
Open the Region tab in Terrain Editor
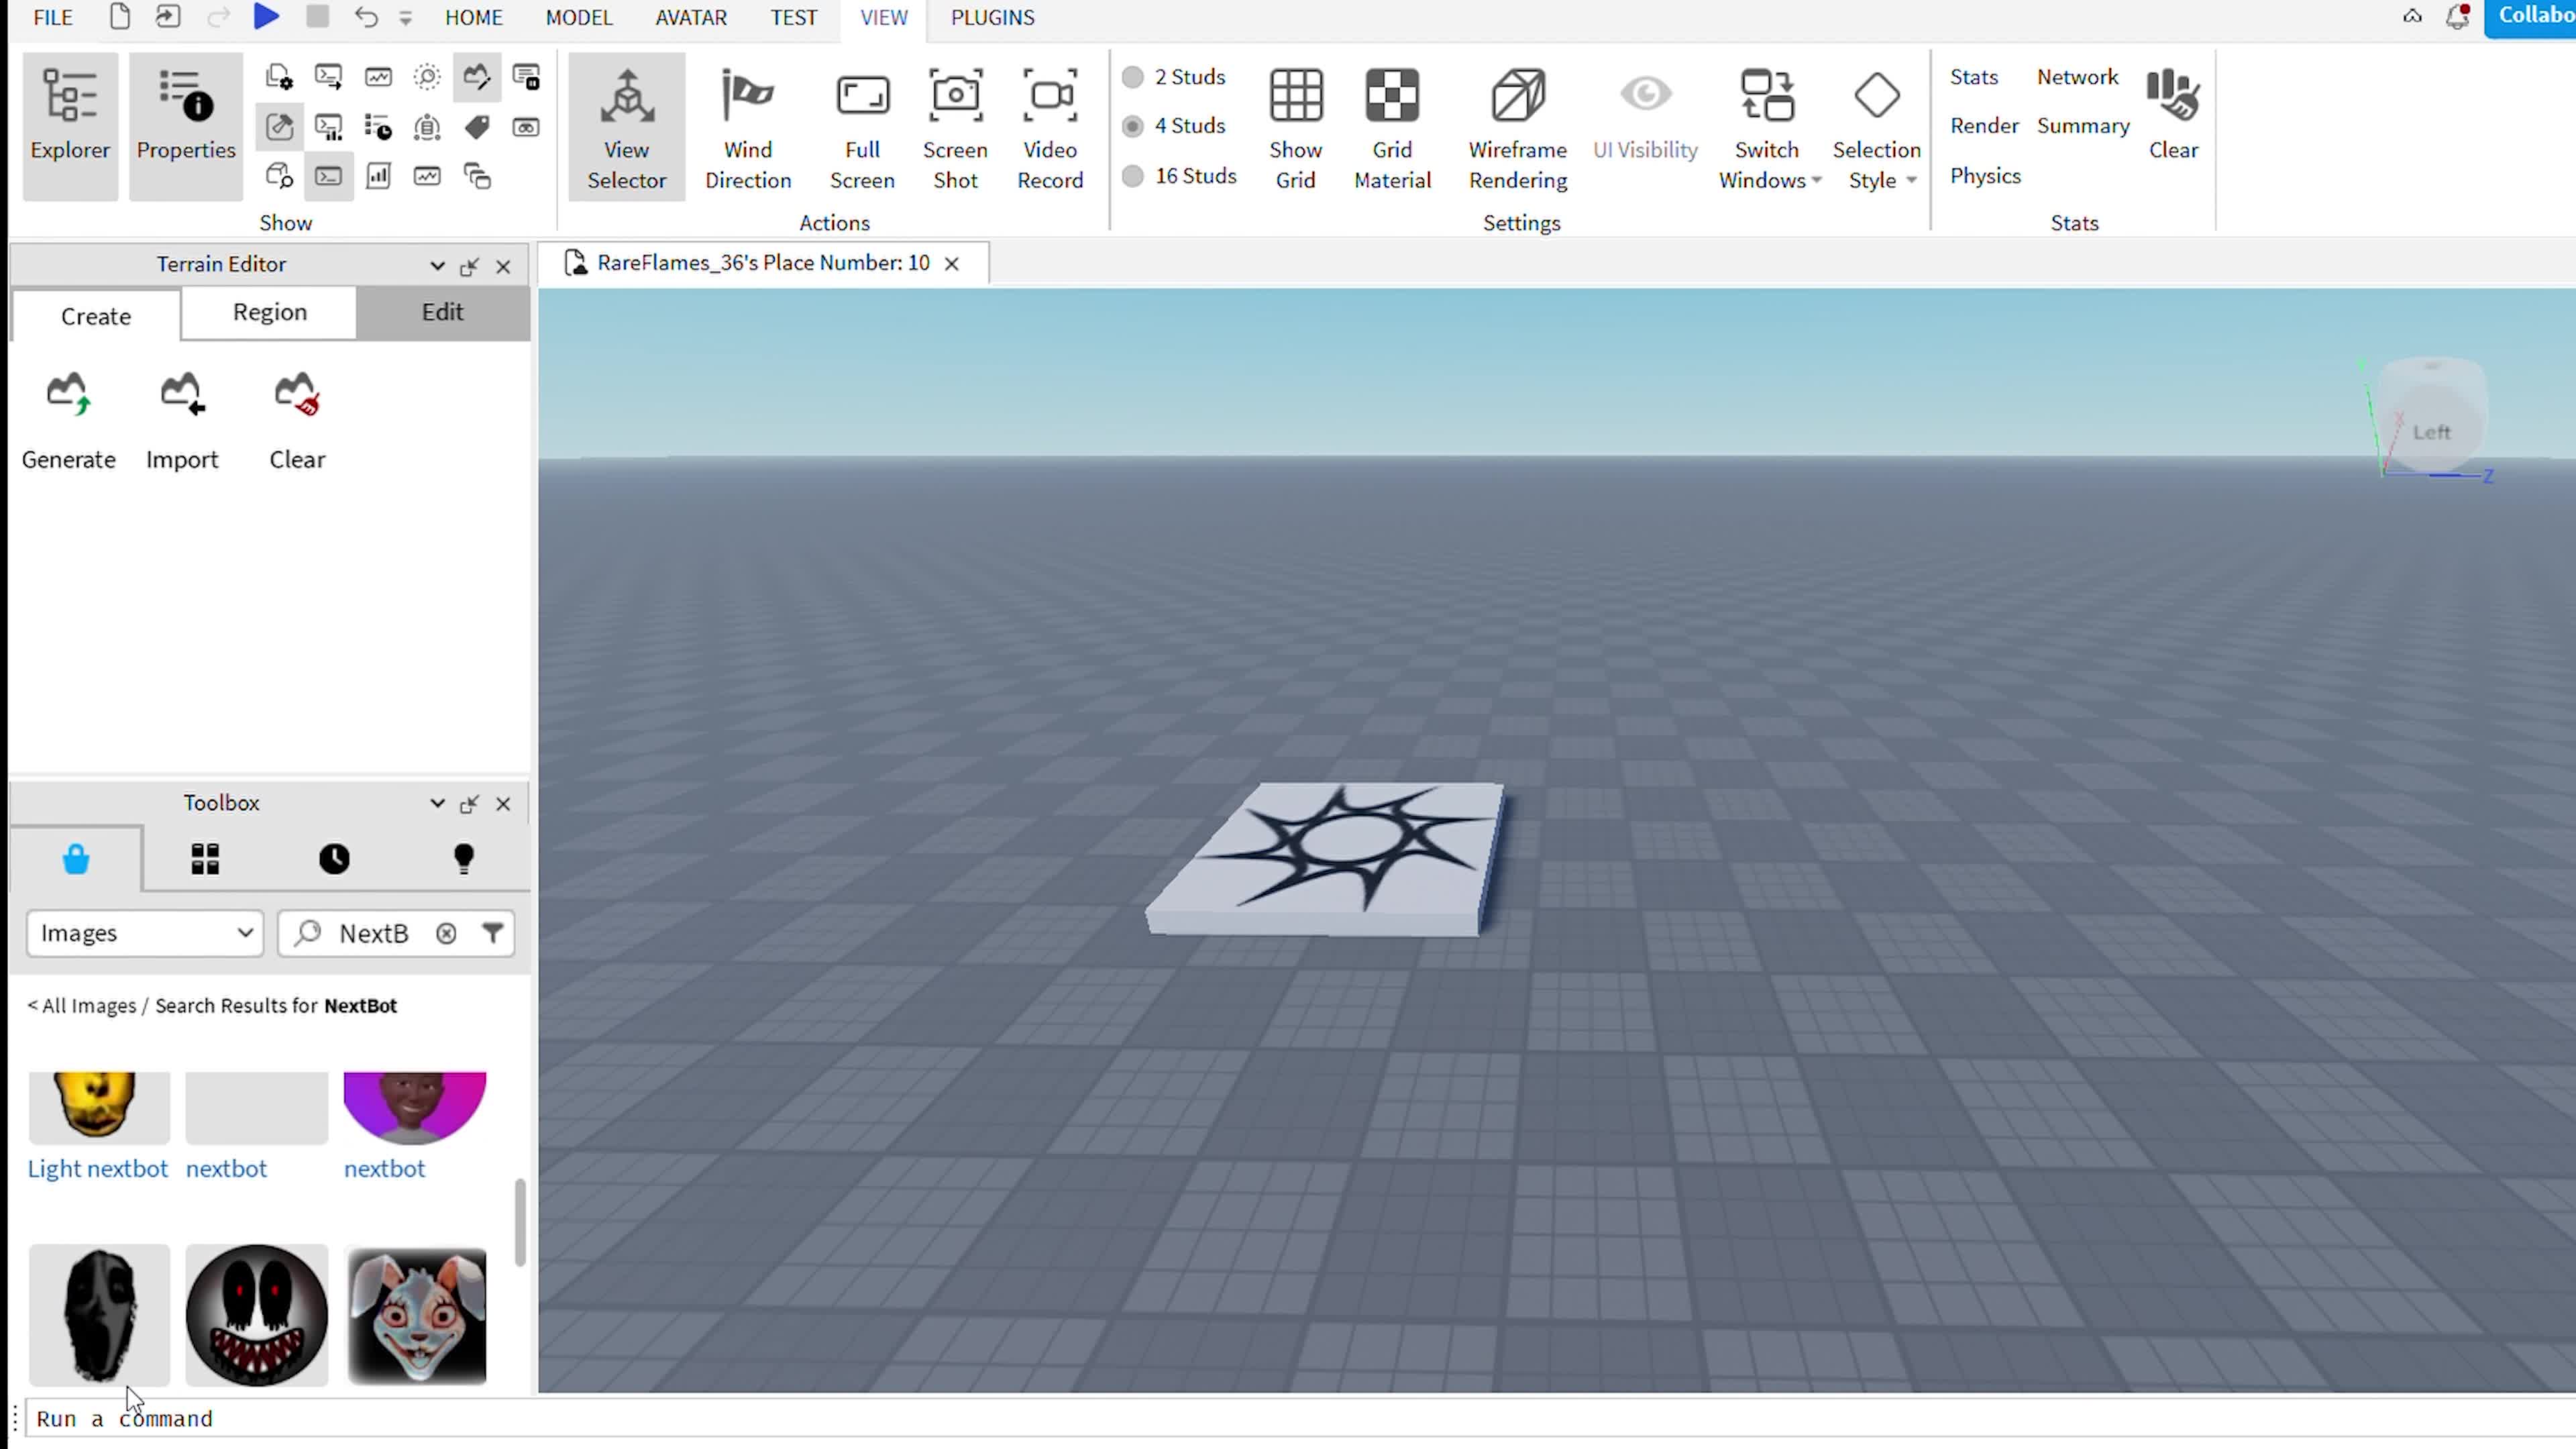tap(268, 312)
